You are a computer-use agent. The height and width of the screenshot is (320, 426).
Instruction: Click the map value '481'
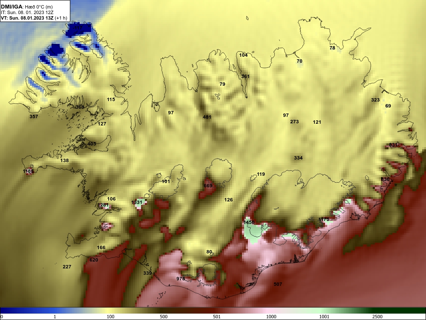pyautogui.click(x=207, y=117)
